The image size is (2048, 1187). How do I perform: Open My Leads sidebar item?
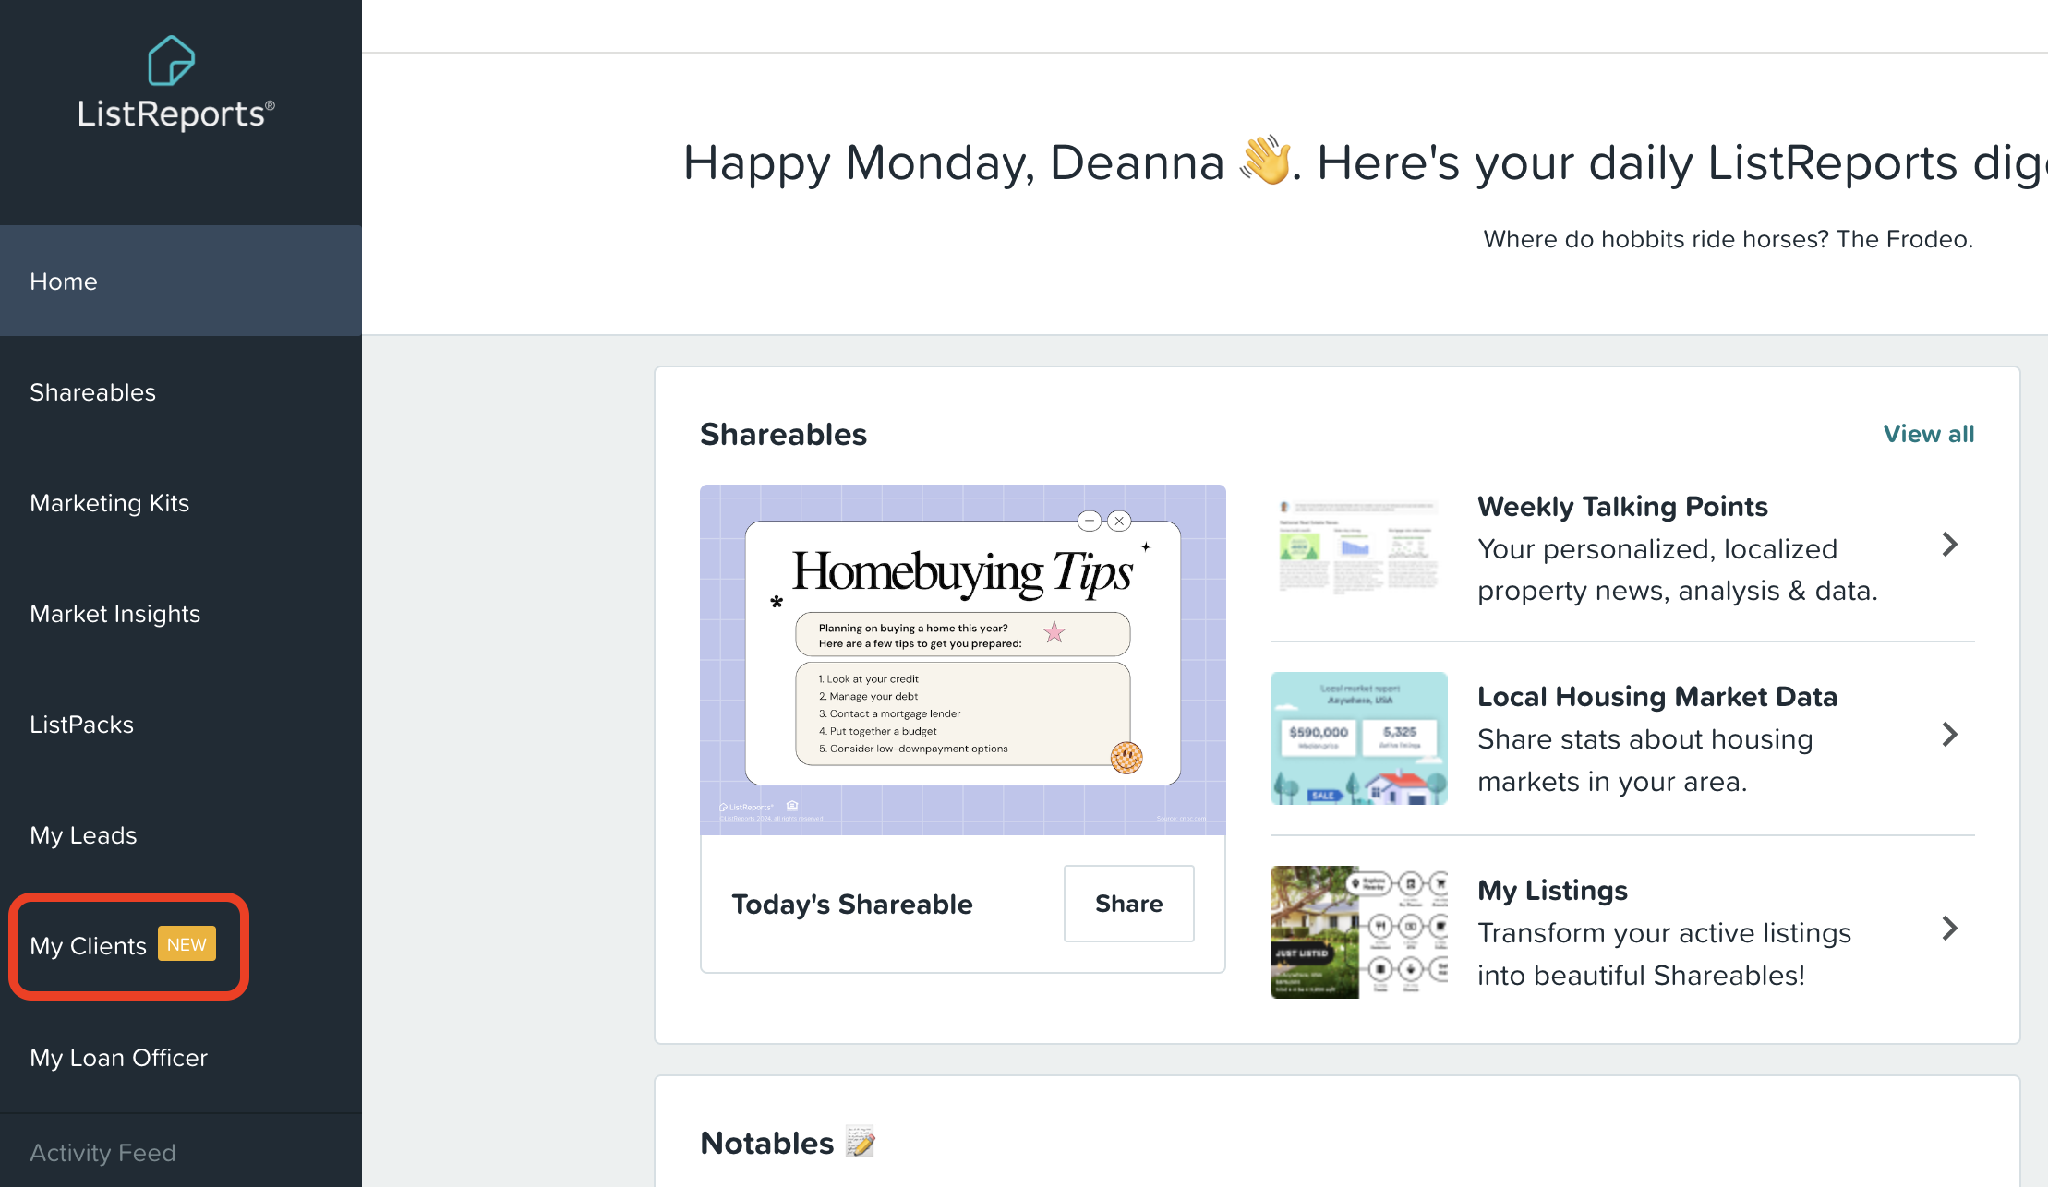(83, 835)
